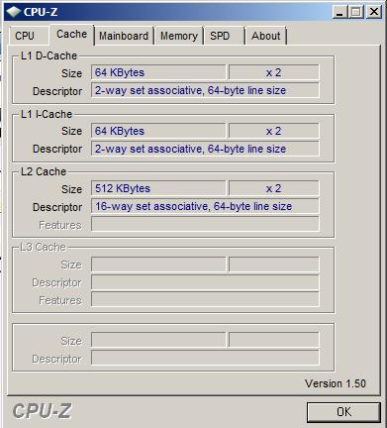Click the CPU-Z logo at bottom left
This screenshot has height=428, width=387.
pos(42,411)
